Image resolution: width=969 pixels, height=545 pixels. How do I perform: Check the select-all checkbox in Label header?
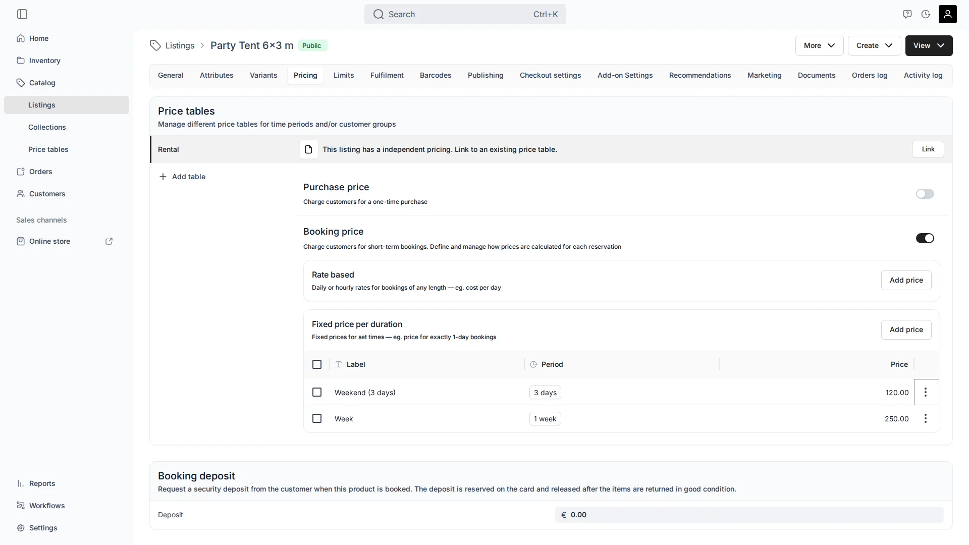(x=317, y=364)
